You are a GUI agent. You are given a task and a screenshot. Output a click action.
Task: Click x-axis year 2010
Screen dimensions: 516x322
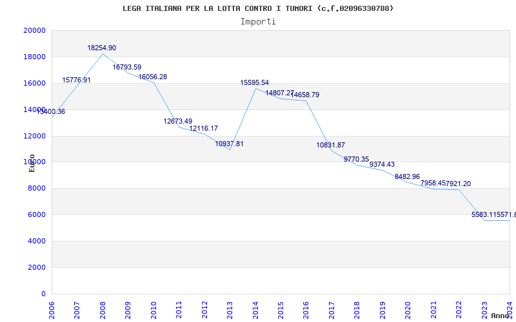coord(154,310)
